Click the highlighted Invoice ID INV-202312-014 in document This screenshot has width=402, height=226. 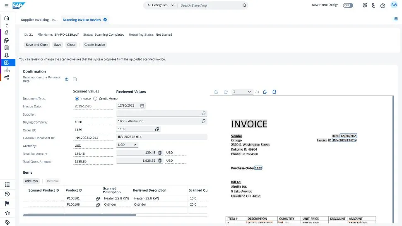click(344, 140)
